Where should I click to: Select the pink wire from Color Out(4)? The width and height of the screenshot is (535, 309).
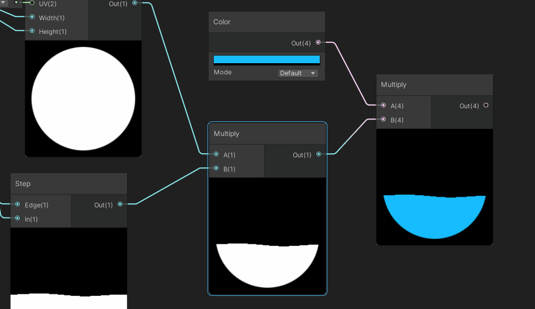point(352,75)
